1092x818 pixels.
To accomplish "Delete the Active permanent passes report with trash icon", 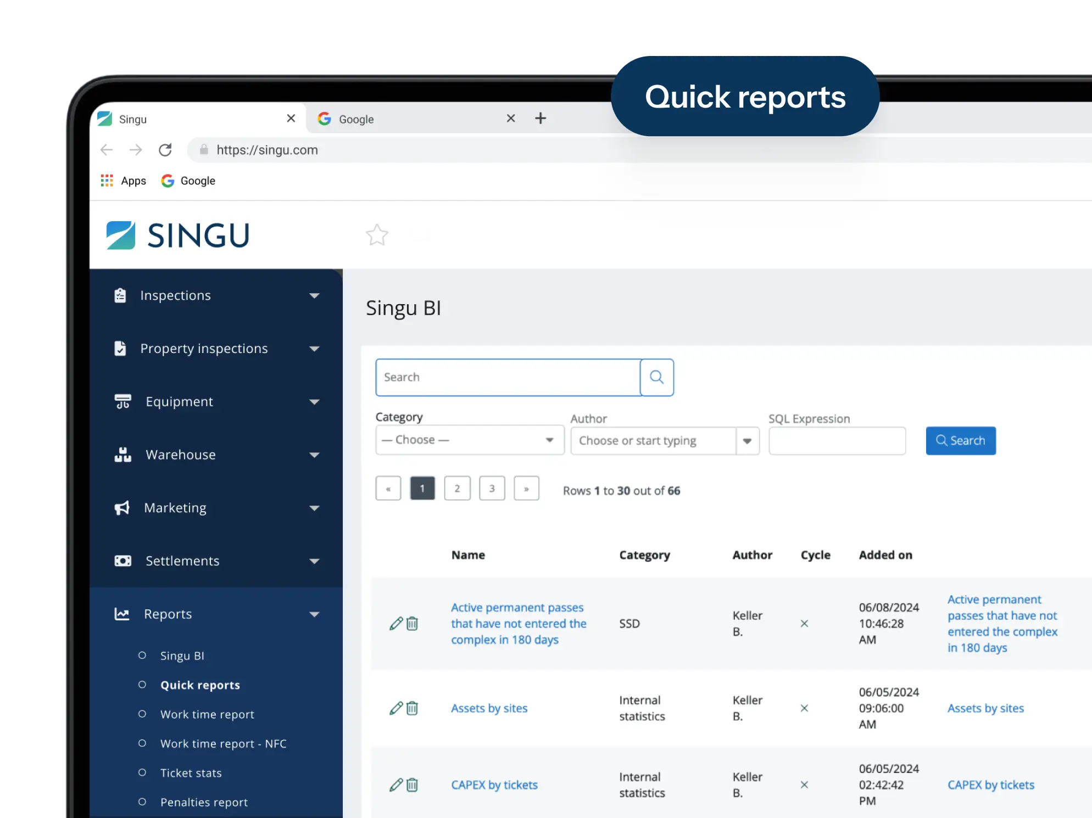I will 413,624.
